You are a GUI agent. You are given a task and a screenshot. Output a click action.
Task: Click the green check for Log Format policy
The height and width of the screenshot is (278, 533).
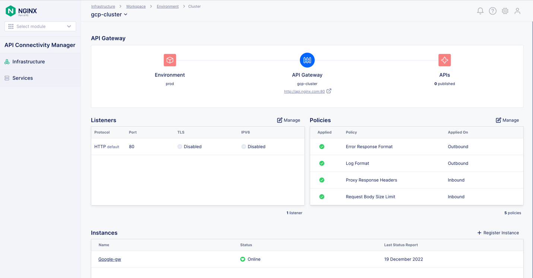coord(322,163)
